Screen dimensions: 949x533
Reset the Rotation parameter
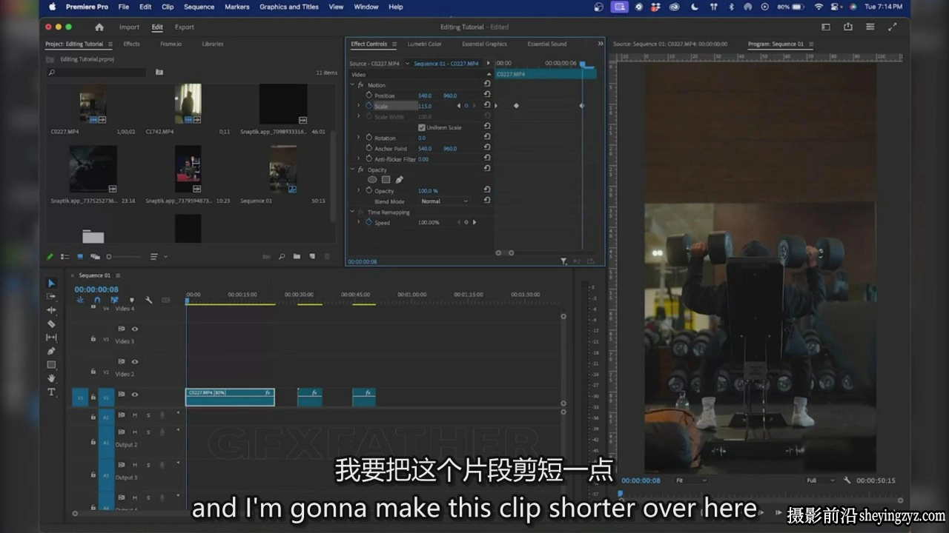tap(487, 138)
